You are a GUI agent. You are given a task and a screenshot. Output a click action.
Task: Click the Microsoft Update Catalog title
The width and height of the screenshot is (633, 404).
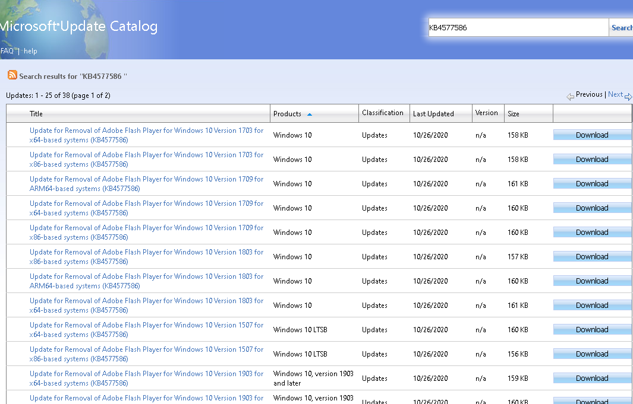[x=78, y=26]
